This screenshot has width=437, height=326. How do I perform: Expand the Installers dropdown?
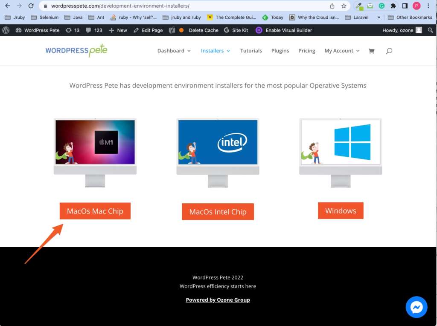pos(216,51)
